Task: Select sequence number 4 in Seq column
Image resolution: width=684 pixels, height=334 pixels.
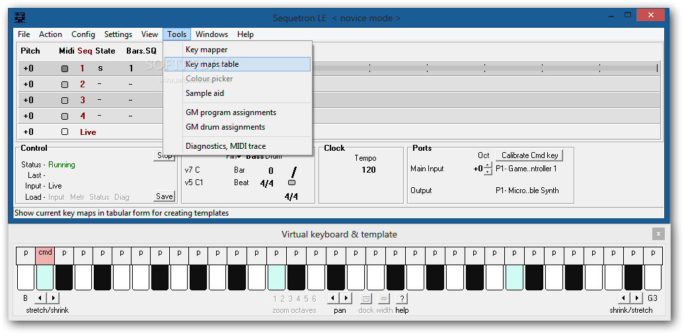Action: (x=83, y=116)
